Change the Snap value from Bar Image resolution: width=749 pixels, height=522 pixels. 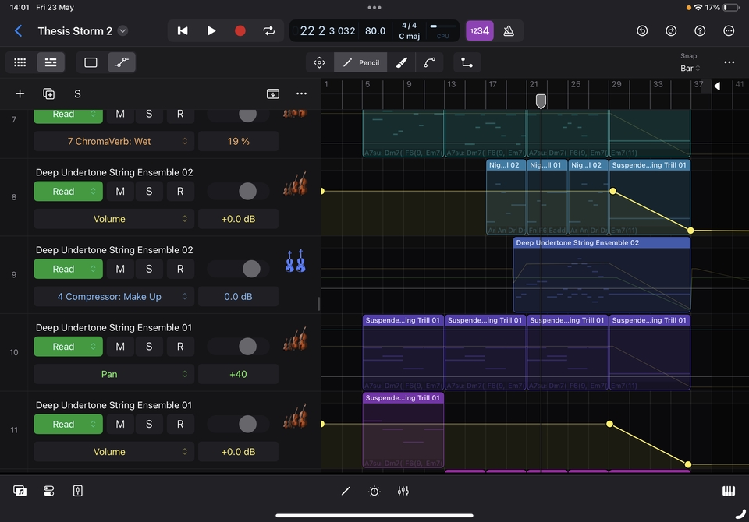pyautogui.click(x=690, y=69)
